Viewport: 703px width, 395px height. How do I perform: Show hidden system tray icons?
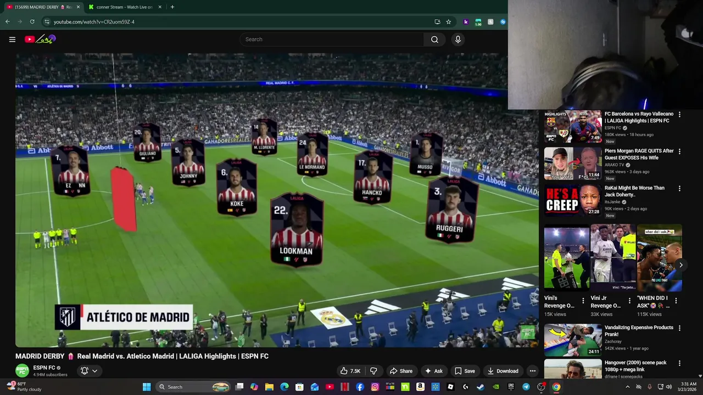point(627,387)
